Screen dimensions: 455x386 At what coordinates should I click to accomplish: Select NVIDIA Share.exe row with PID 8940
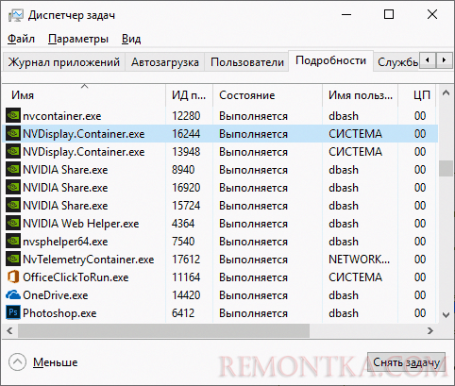tap(220, 170)
